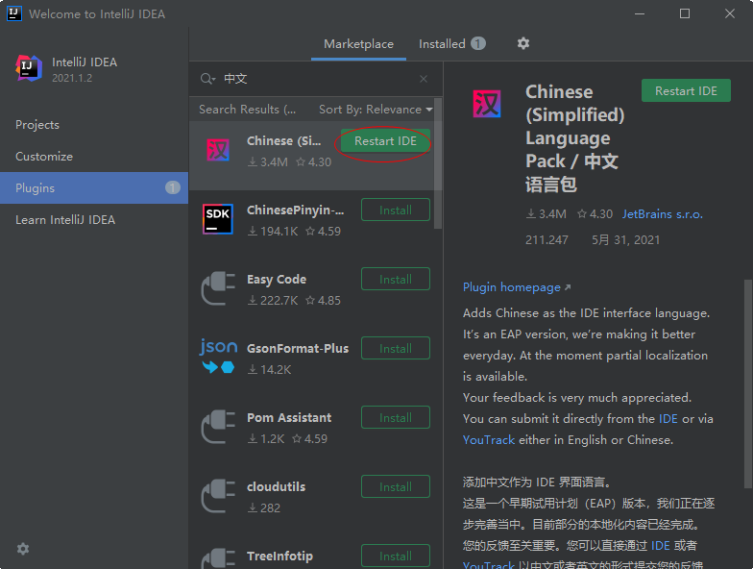Click the Search Results header text
Image resolution: width=753 pixels, height=569 pixels.
tap(248, 110)
